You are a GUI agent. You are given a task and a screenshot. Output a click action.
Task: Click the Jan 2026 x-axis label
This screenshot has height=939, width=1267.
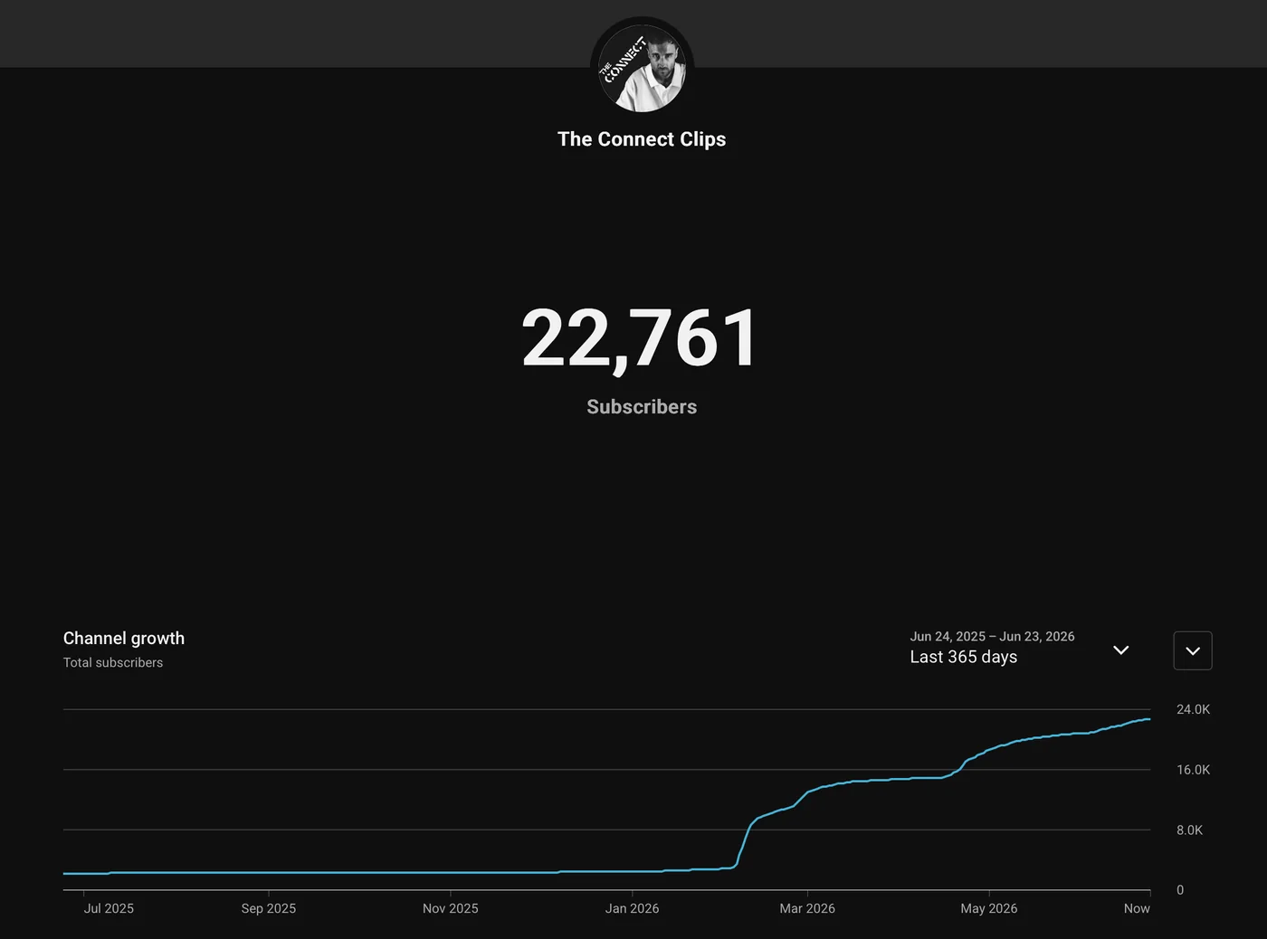[x=633, y=908]
